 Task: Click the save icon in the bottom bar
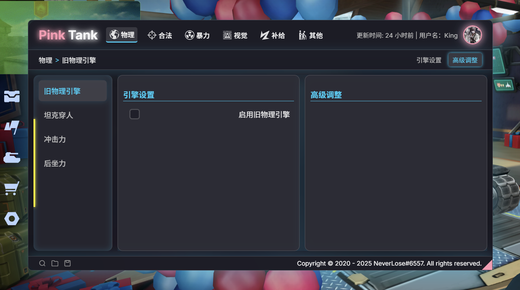point(67,263)
